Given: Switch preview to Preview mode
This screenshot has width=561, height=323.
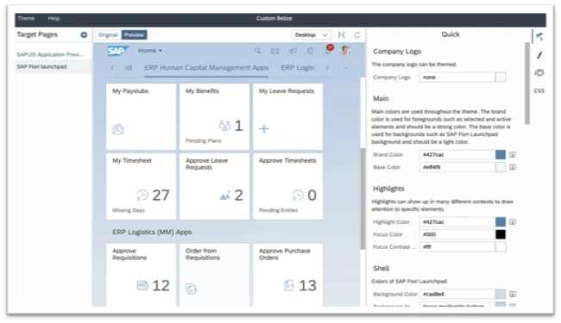Looking at the screenshot, I should (x=134, y=34).
